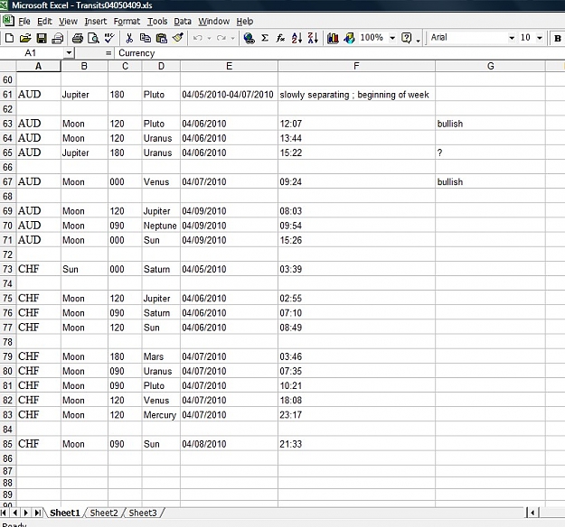The width and height of the screenshot is (565, 527).
Task: Click horizontal scrollbar left arrow
Action: click(x=533, y=513)
